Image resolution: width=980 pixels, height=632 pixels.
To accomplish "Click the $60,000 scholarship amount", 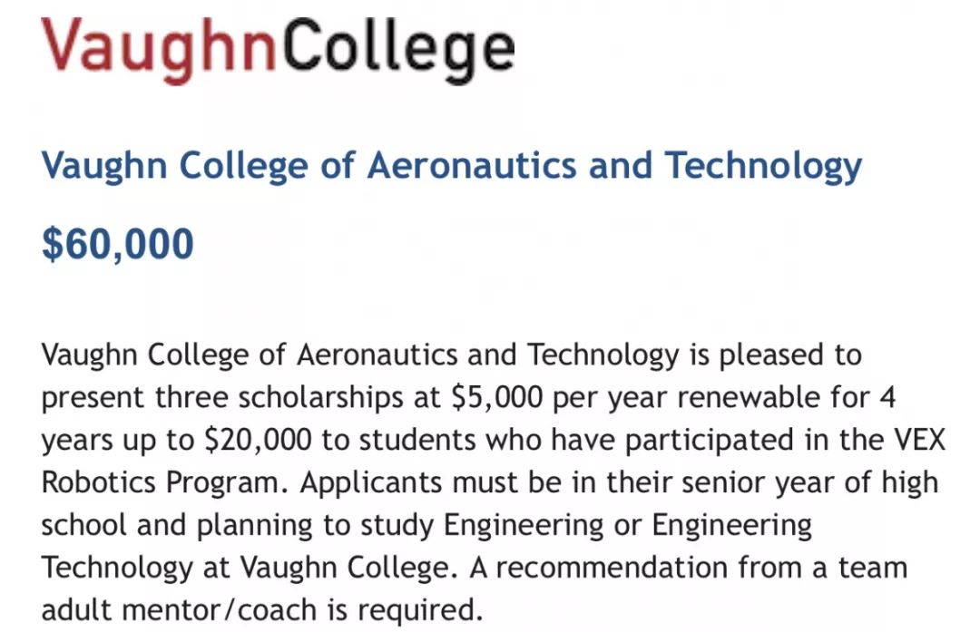I will click(x=117, y=244).
